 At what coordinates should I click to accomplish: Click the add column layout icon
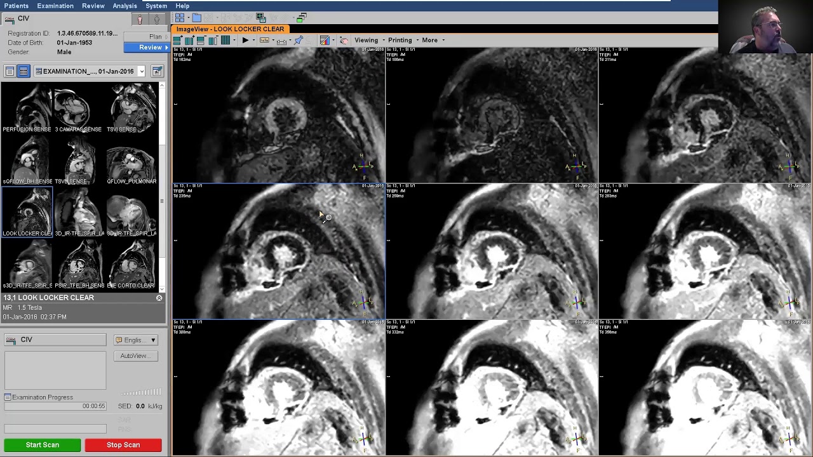189,40
